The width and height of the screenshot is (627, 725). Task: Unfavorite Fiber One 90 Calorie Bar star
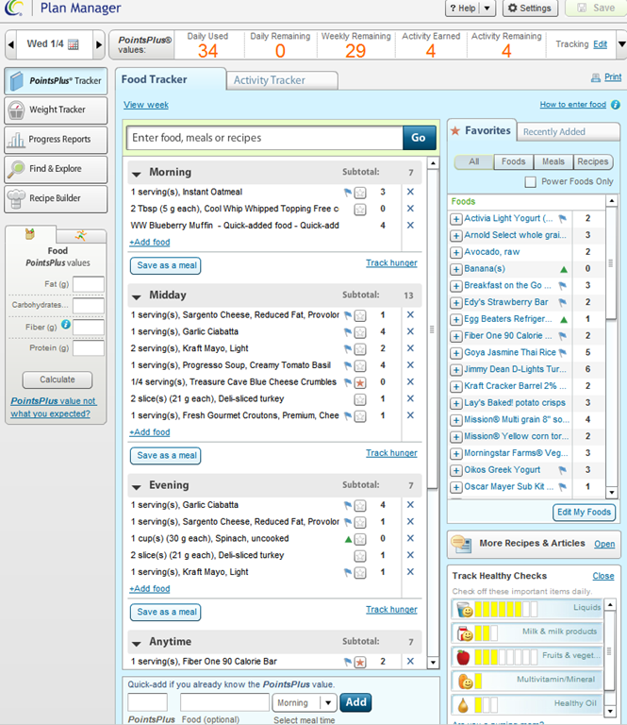coord(360,662)
